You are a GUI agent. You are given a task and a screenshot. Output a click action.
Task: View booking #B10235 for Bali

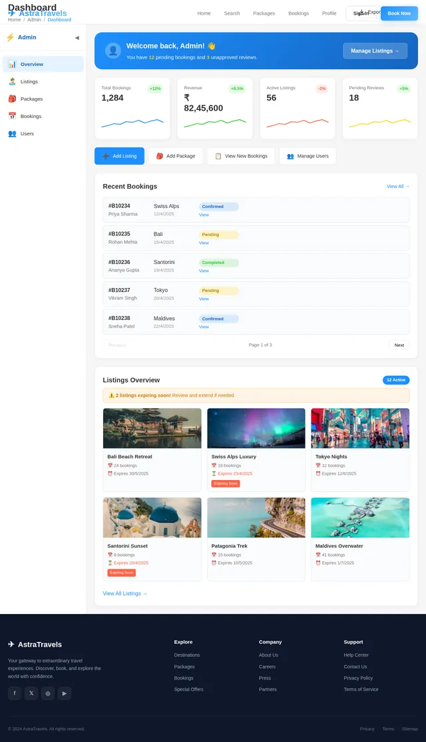(204, 243)
